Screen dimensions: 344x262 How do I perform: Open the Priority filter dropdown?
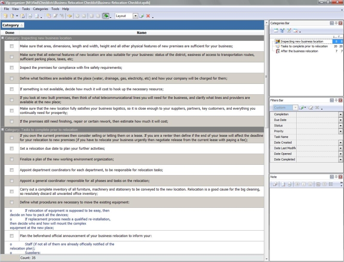[x=341, y=131]
